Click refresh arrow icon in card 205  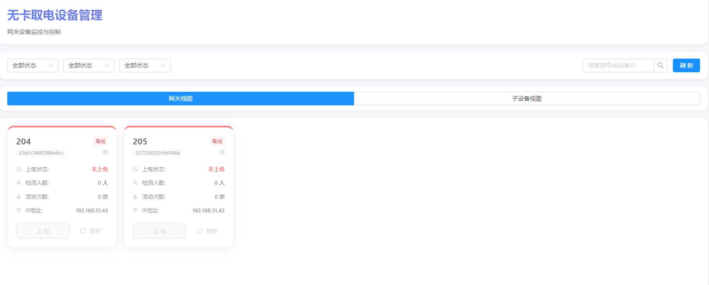(x=200, y=231)
